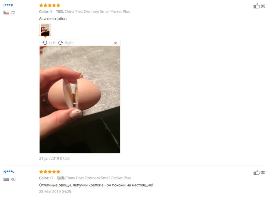Click the Russian review text

[x=96, y=185]
